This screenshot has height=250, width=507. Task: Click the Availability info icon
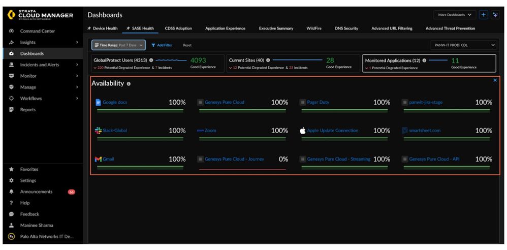(x=129, y=84)
